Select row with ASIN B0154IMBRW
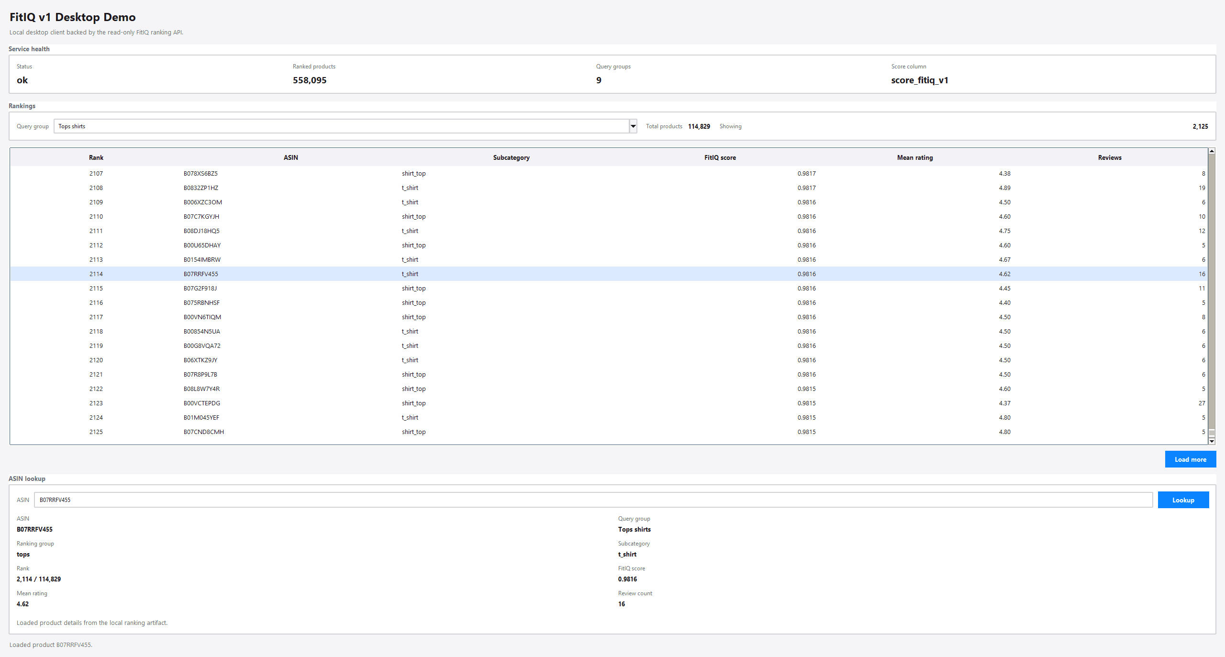 click(609, 259)
